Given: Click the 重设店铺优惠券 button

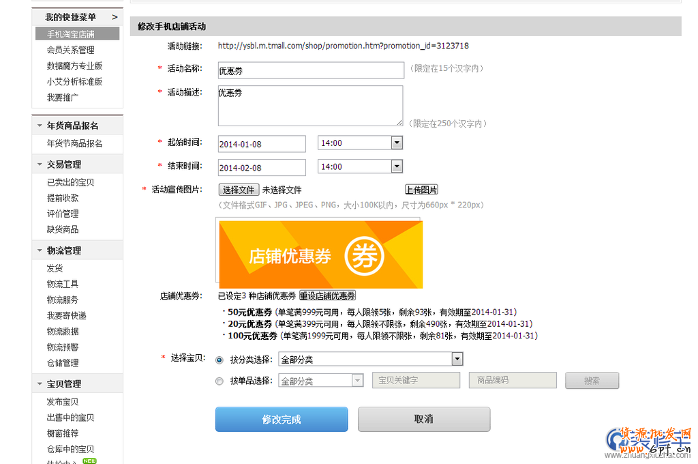Looking at the screenshot, I should coord(327,295).
